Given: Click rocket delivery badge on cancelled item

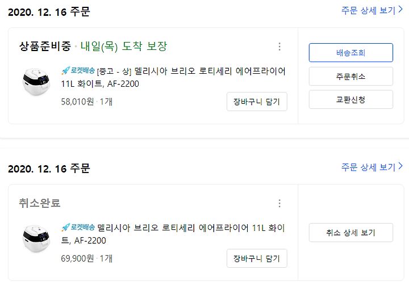Looking at the screenshot, I should tap(78, 228).
